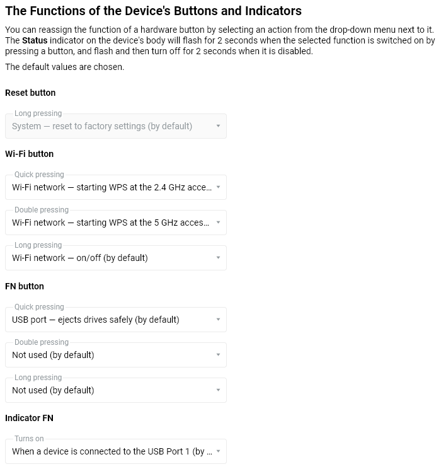Screen dimensions: 441x469
Task: Click the Indicator FN section heading
Action: tap(29, 418)
